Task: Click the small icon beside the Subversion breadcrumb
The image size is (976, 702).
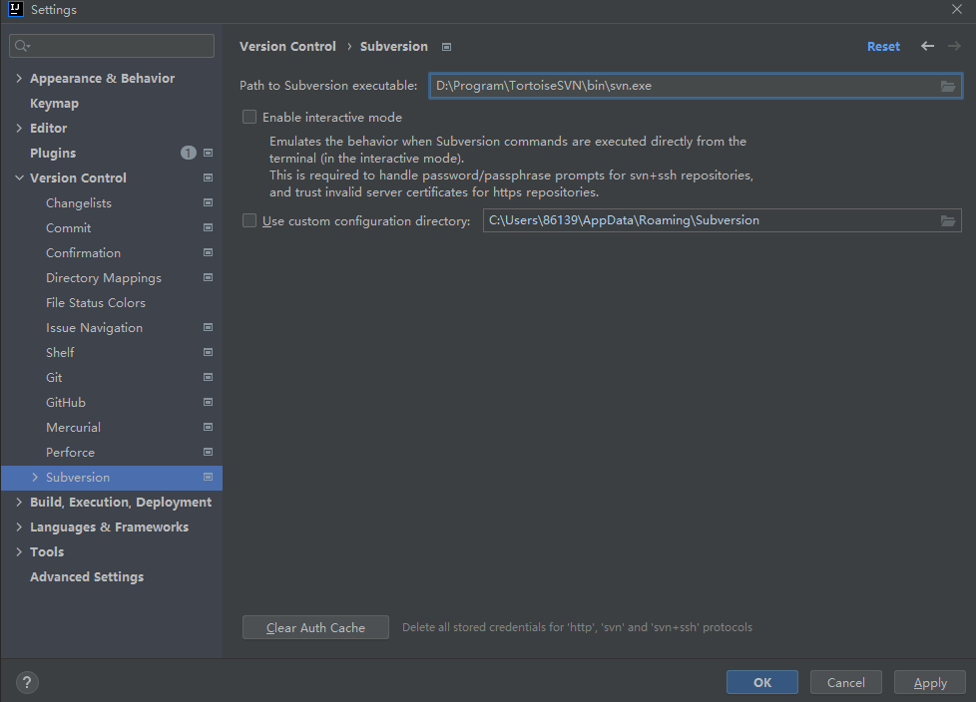Action: 445,46
